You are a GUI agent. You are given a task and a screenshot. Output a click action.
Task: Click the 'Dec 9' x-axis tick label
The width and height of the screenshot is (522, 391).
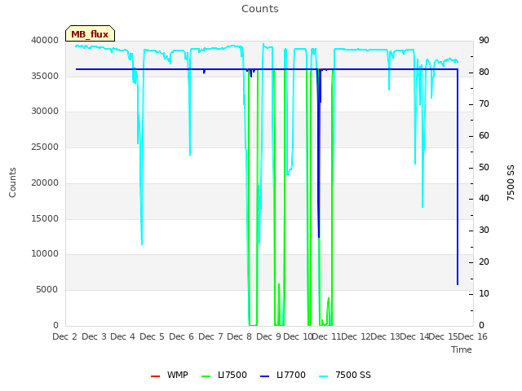pyautogui.click(x=268, y=336)
